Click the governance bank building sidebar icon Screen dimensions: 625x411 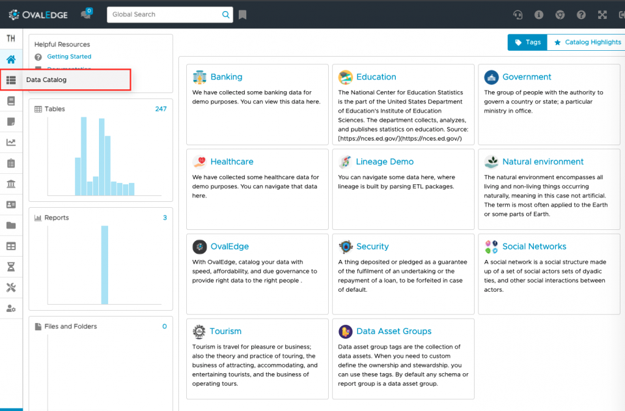click(x=11, y=184)
